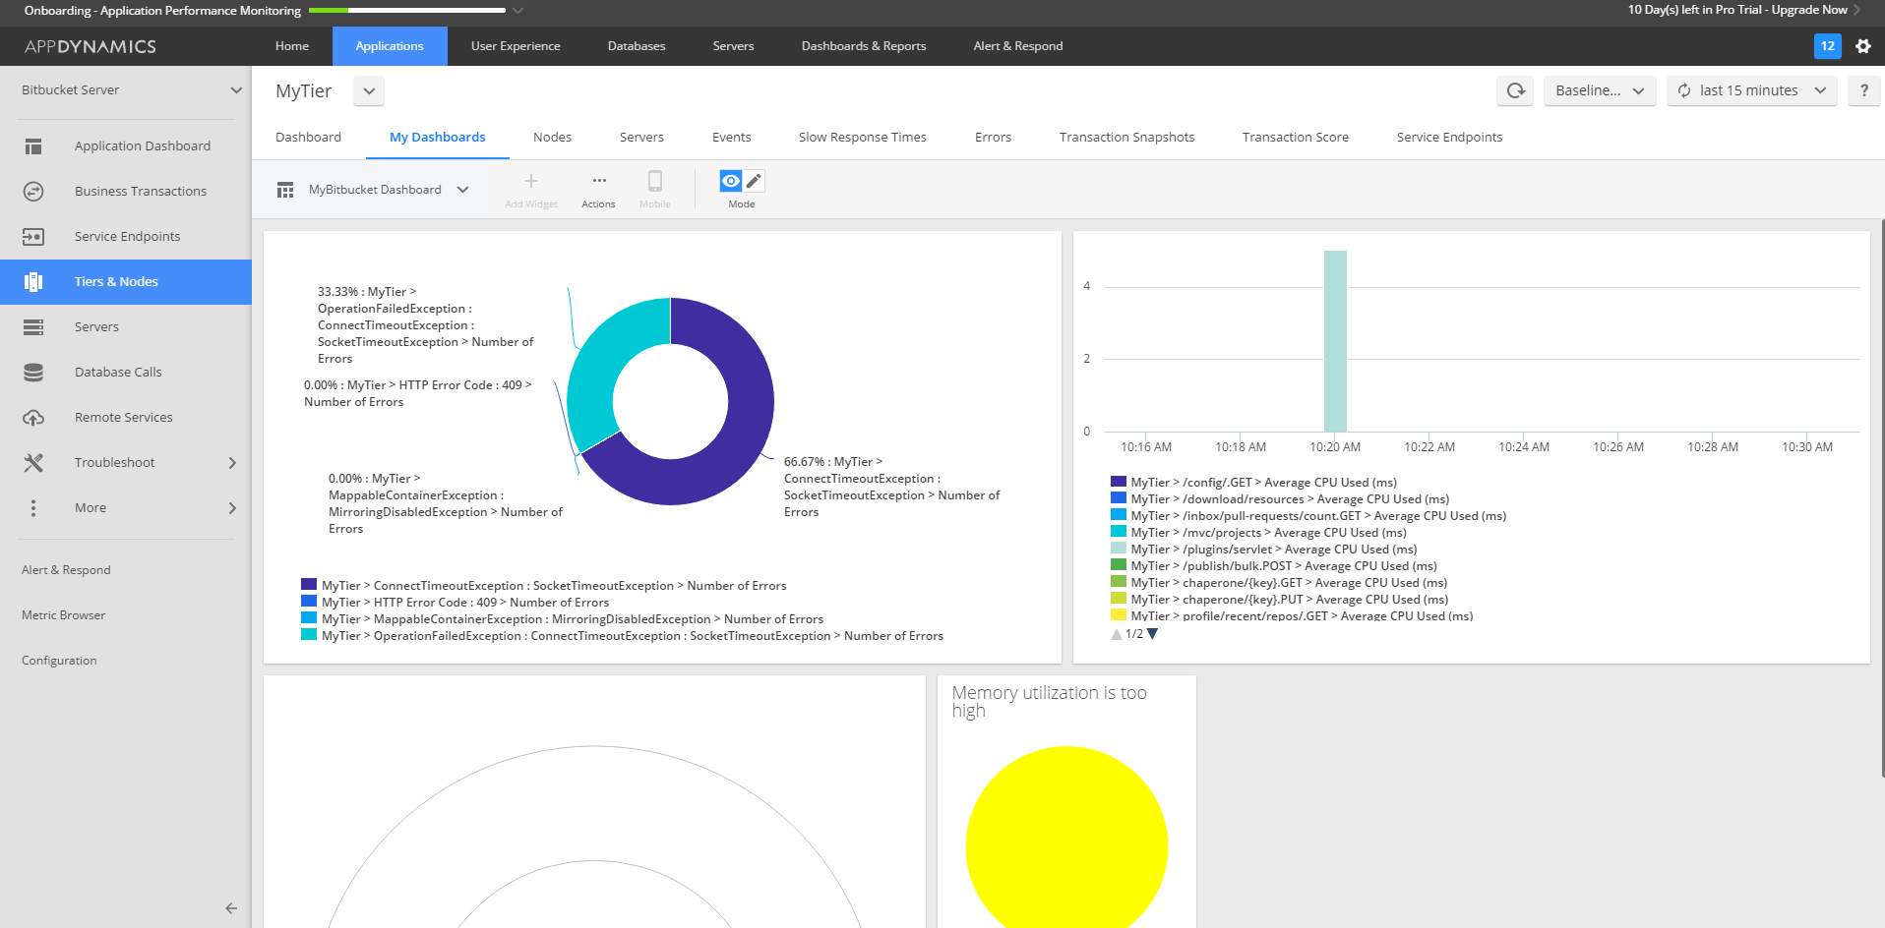Click the Actions ellipsis icon

(x=598, y=181)
